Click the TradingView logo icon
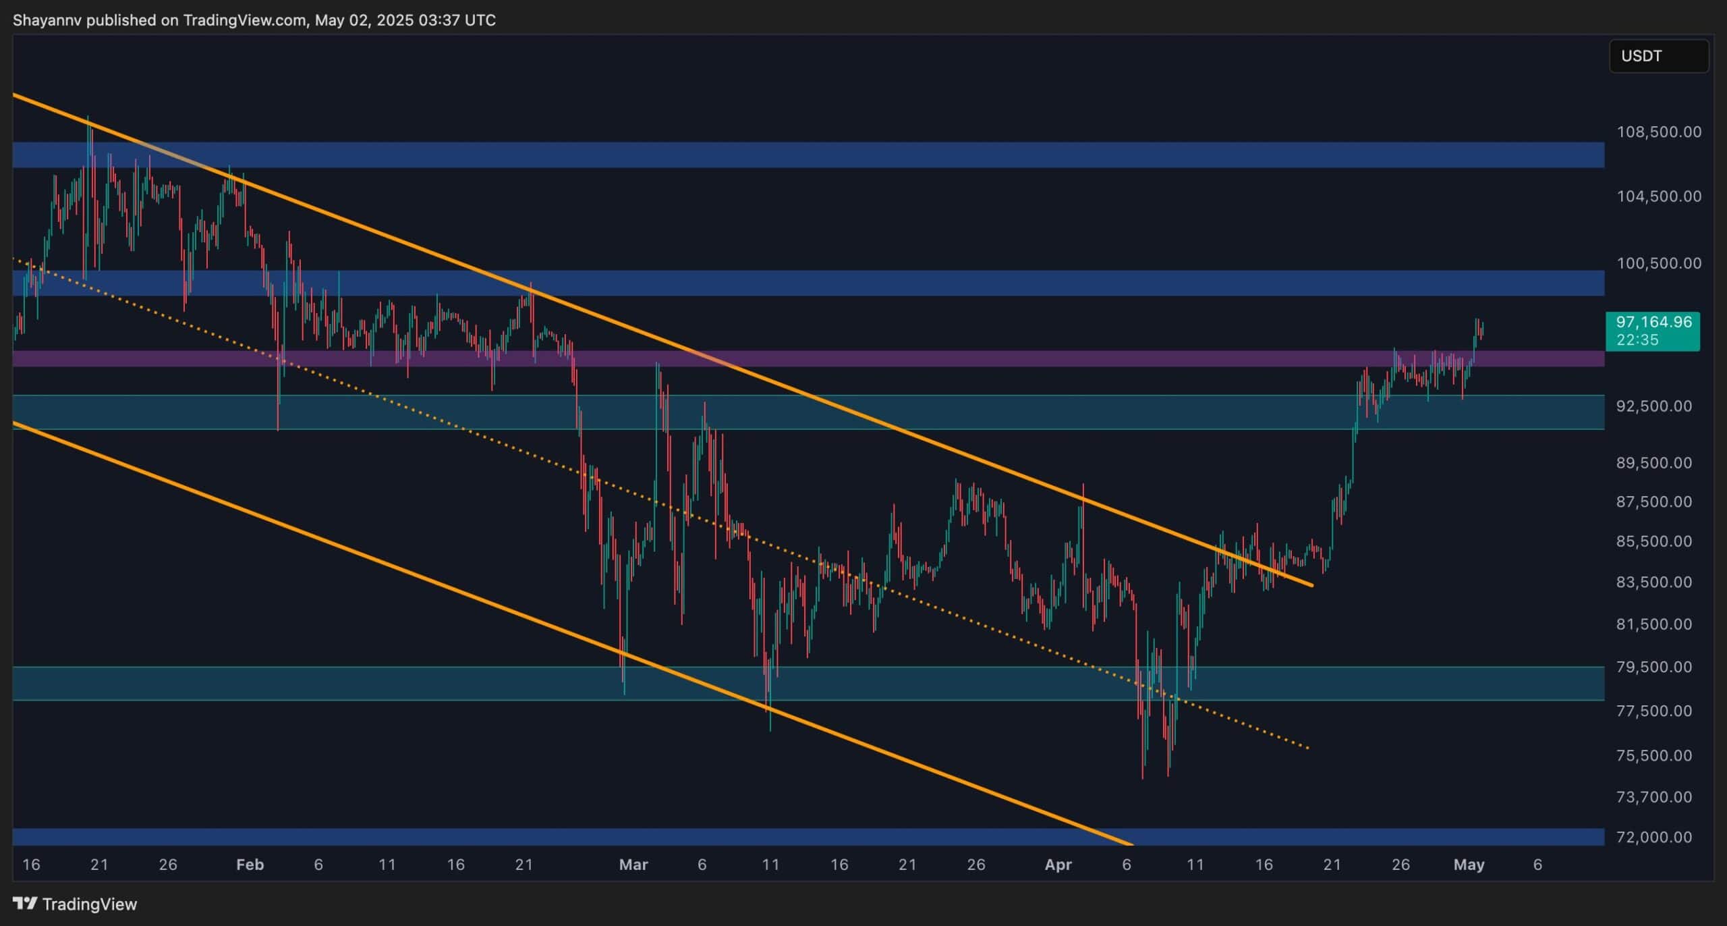The height and width of the screenshot is (926, 1727). click(25, 903)
